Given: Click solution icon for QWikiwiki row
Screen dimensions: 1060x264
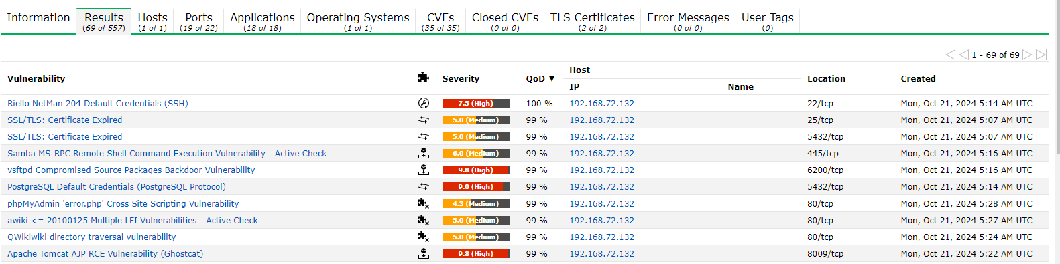Looking at the screenshot, I should click(423, 237).
